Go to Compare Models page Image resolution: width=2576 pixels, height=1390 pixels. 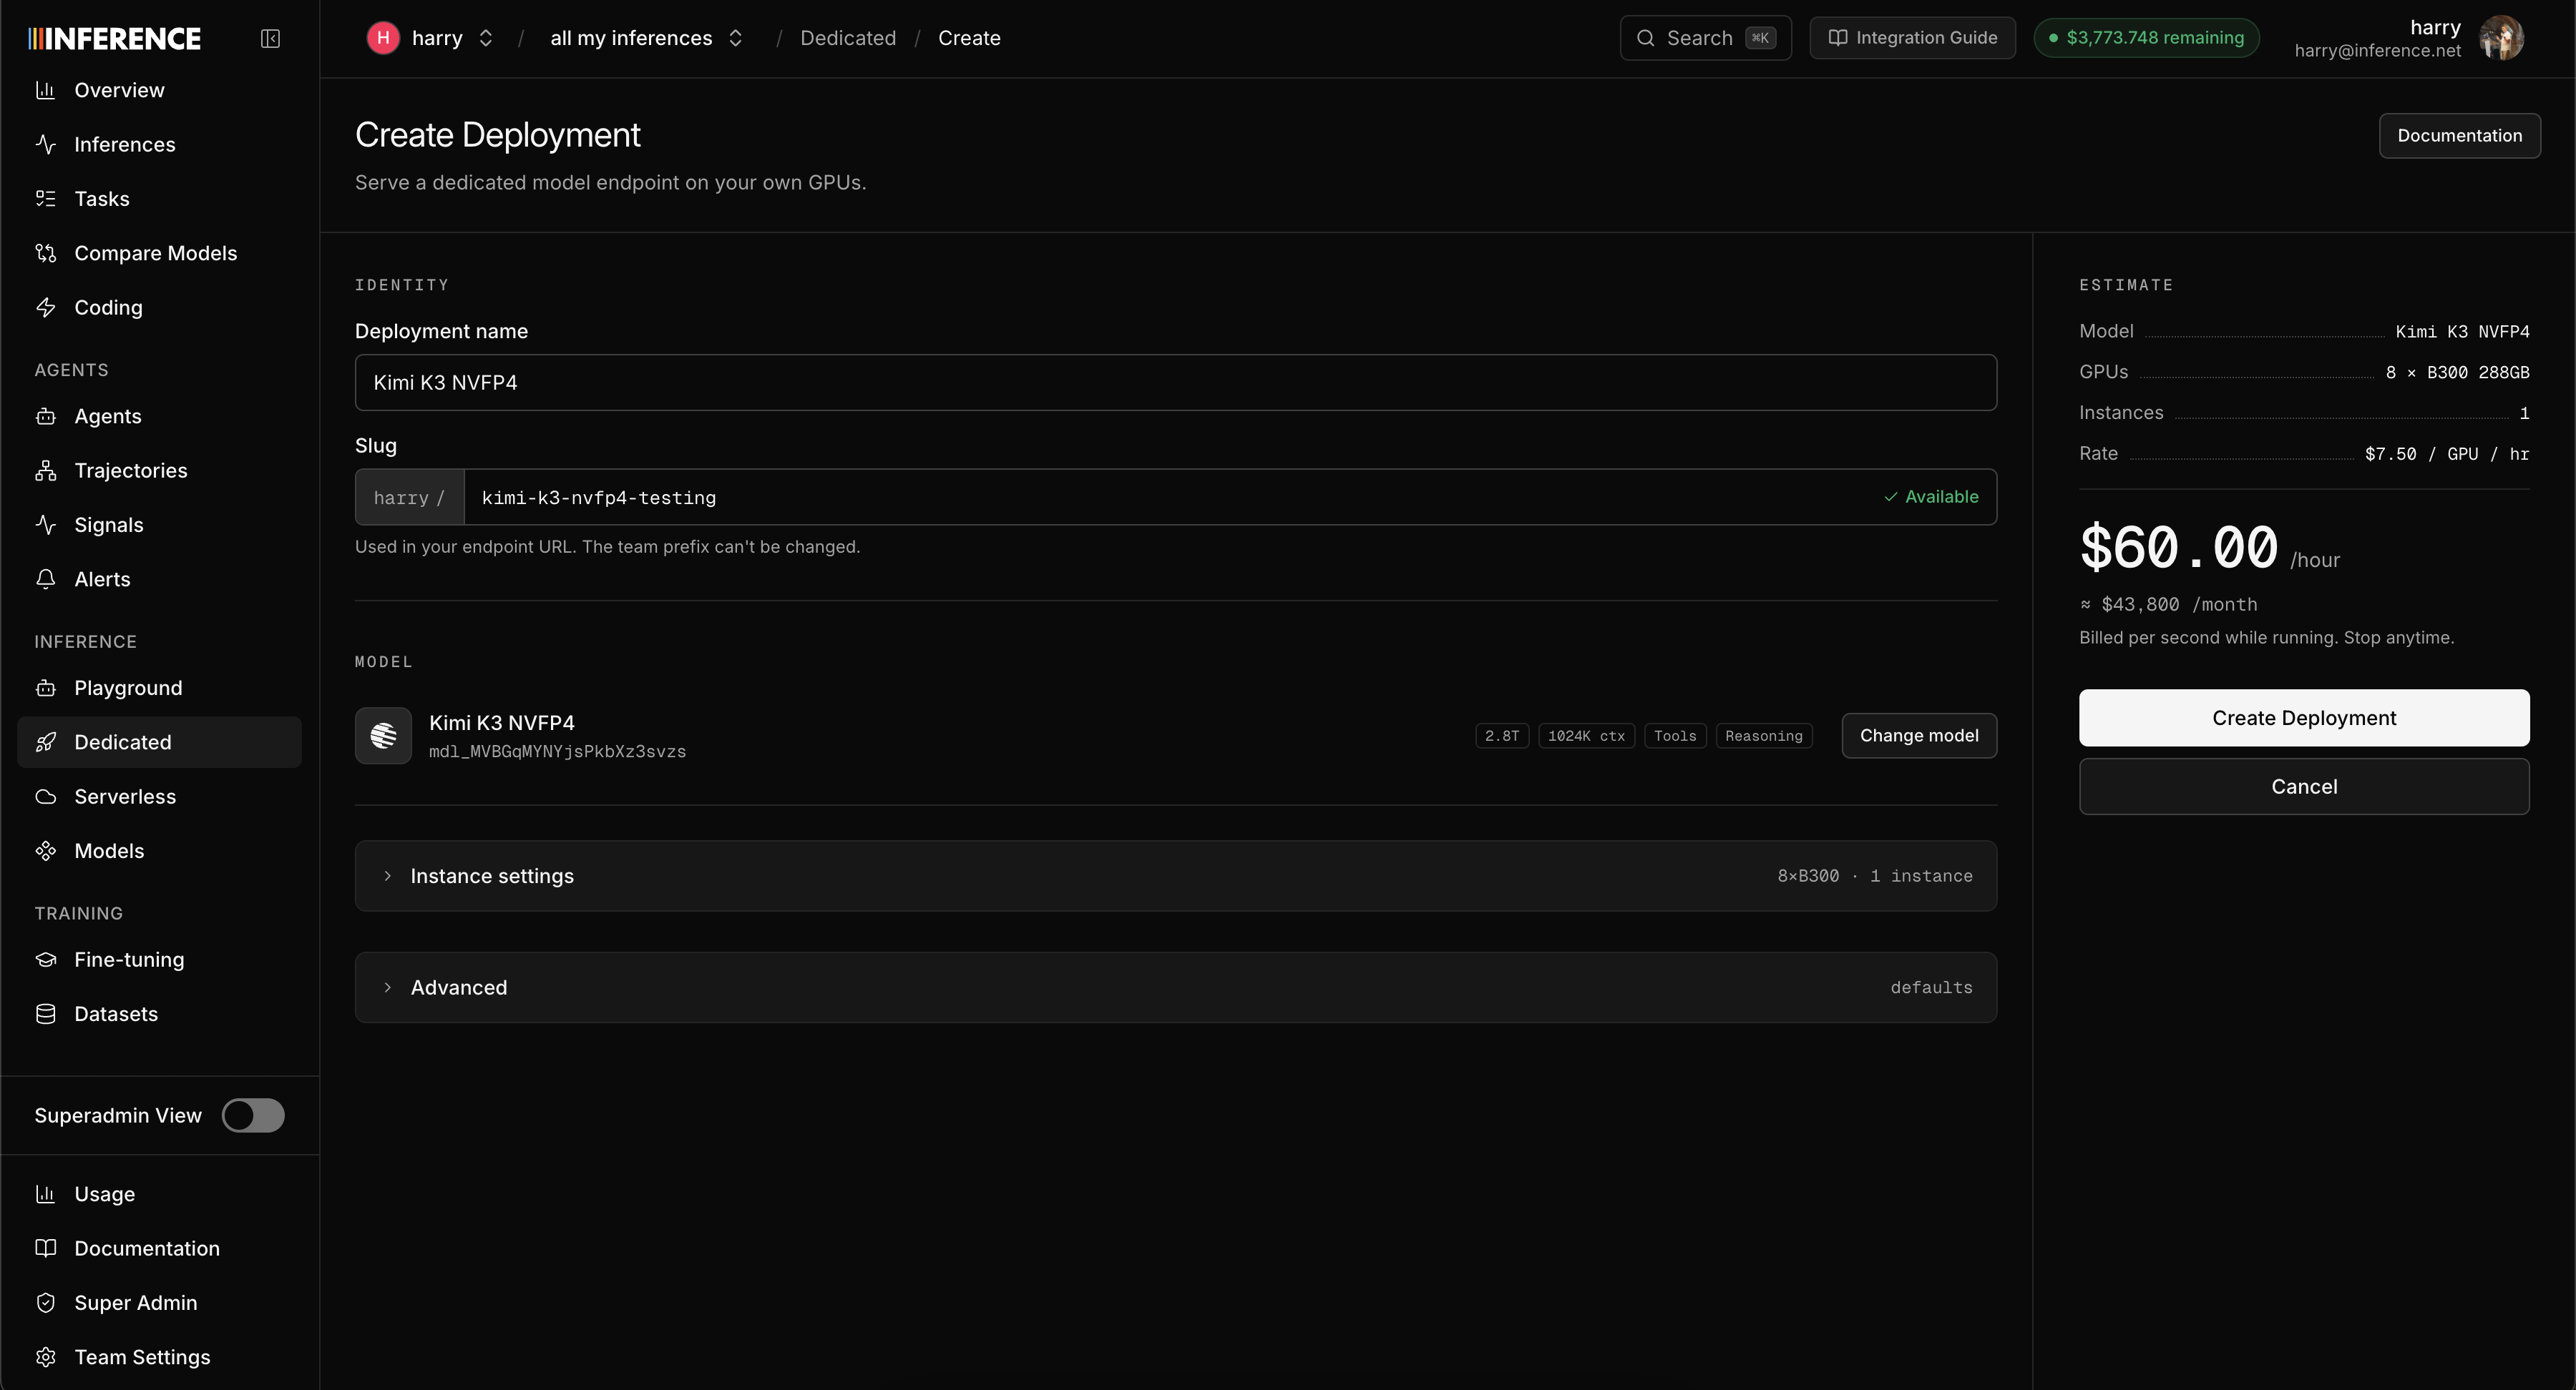pos(159,253)
